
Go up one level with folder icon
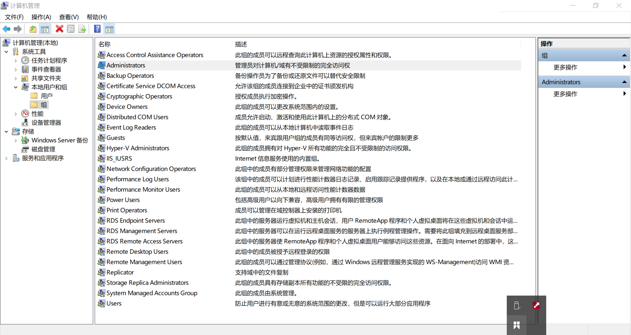point(33,29)
